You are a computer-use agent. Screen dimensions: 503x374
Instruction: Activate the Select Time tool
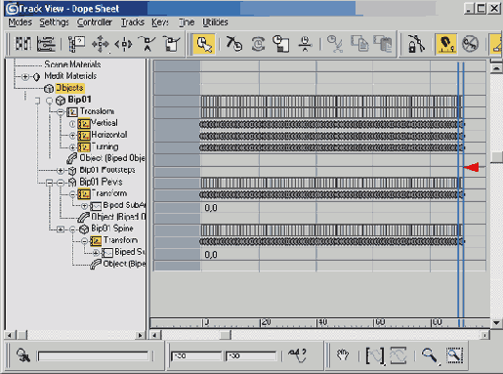pyautogui.click(x=204, y=44)
